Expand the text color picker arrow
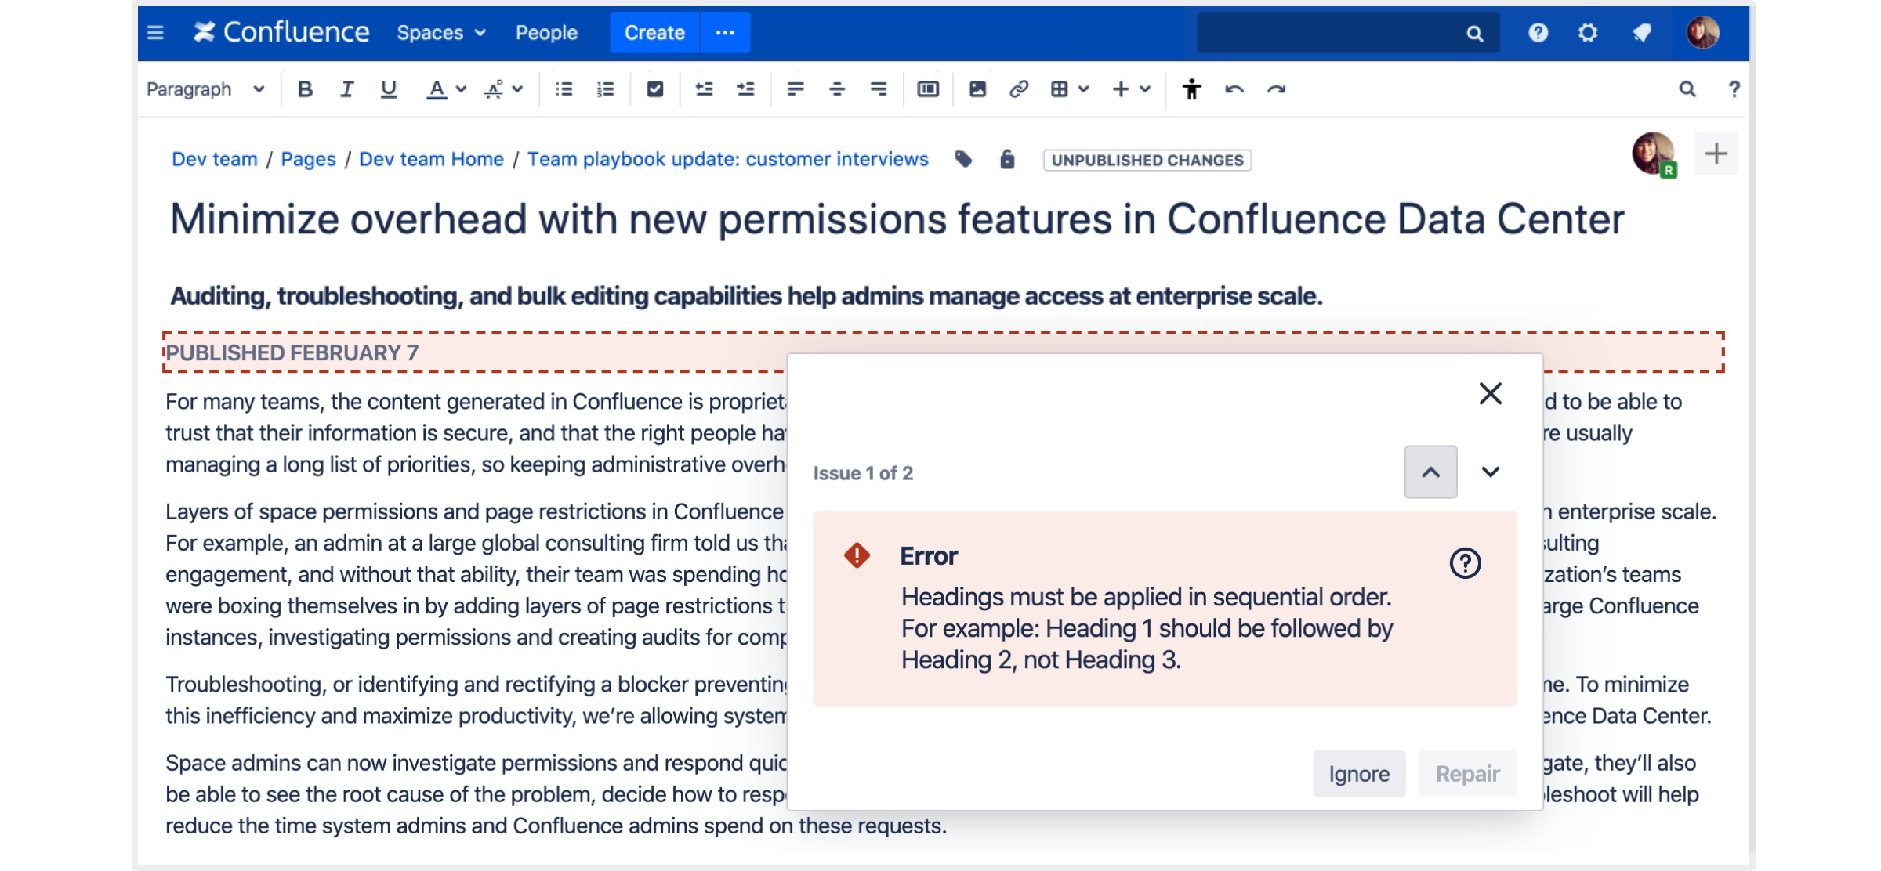The image size is (1881, 871). [461, 89]
